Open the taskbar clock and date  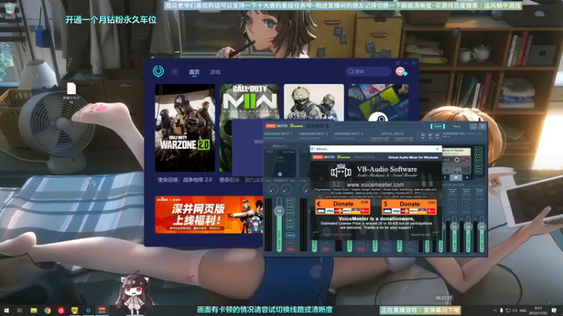pyautogui.click(x=538, y=310)
